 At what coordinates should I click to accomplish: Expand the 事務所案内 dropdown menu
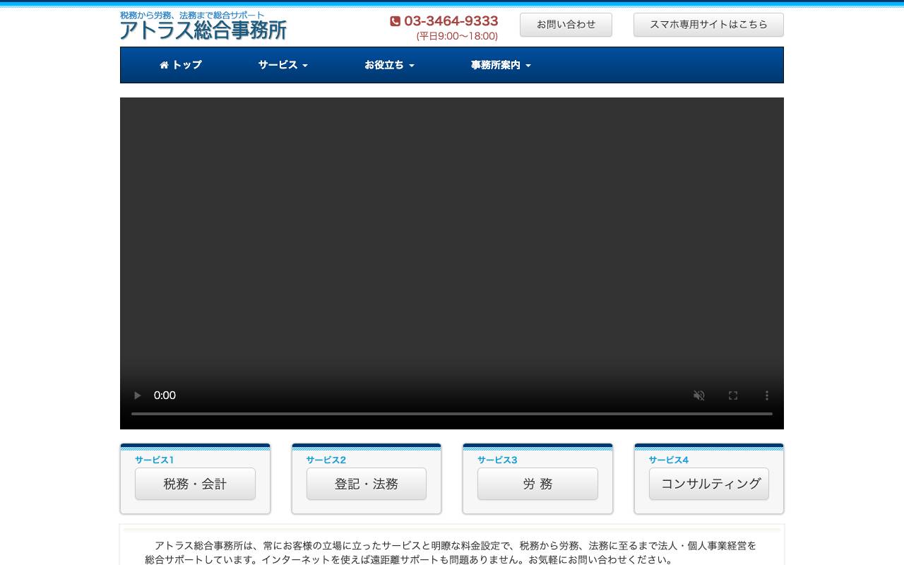coord(501,65)
